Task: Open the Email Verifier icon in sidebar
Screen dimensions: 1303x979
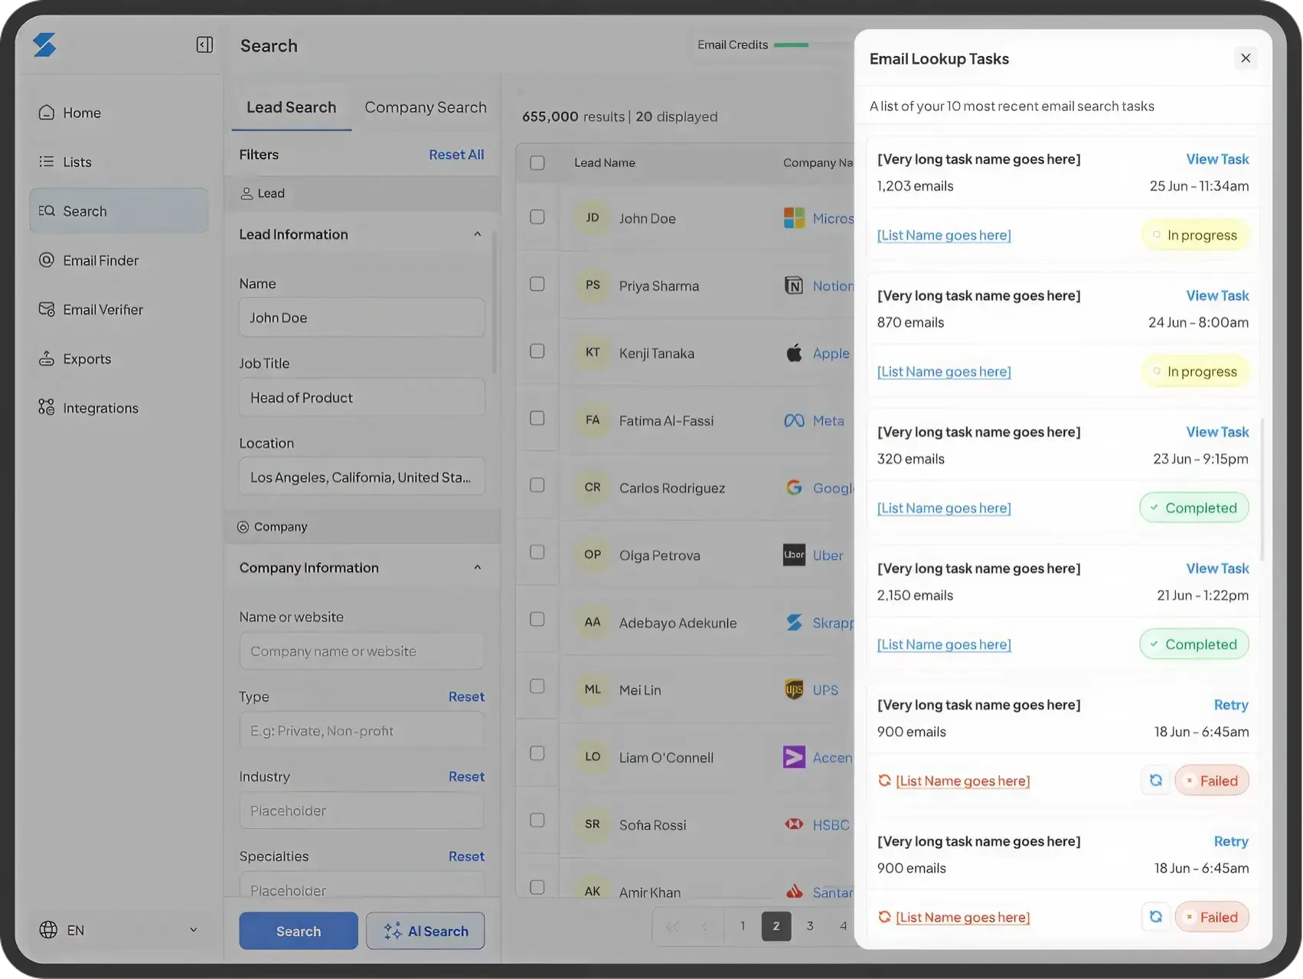Action: click(x=47, y=309)
